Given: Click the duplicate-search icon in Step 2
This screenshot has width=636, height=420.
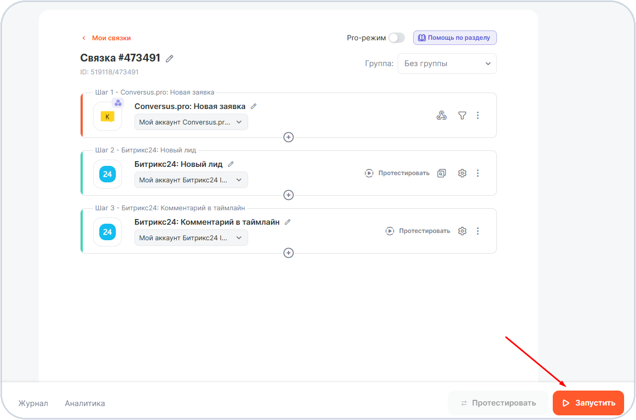Looking at the screenshot, I should 442,173.
